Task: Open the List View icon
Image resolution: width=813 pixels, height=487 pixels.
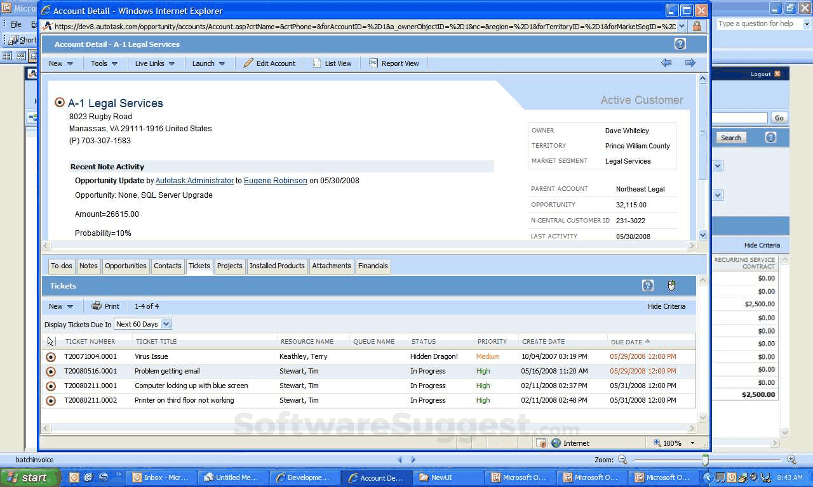Action: click(316, 63)
